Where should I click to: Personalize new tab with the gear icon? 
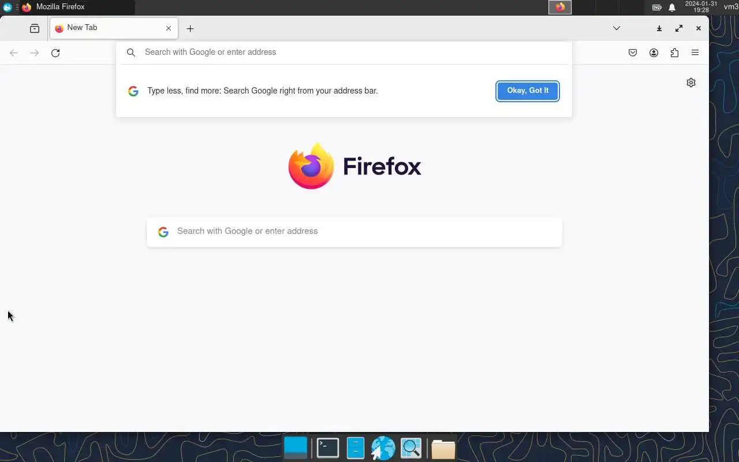pyautogui.click(x=691, y=83)
